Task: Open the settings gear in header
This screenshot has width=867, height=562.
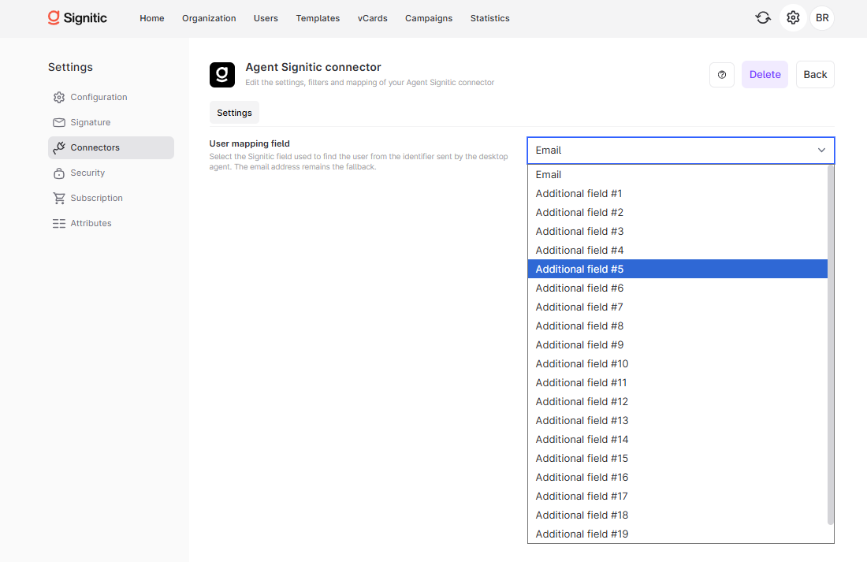Action: pyautogui.click(x=793, y=17)
